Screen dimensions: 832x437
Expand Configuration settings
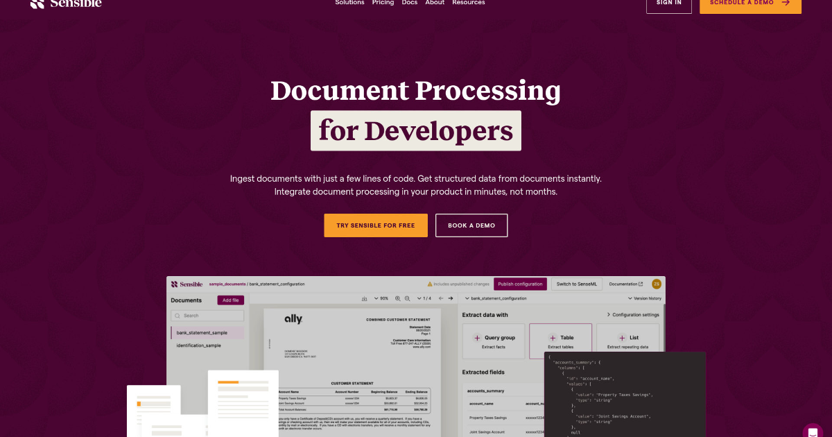pyautogui.click(x=633, y=315)
